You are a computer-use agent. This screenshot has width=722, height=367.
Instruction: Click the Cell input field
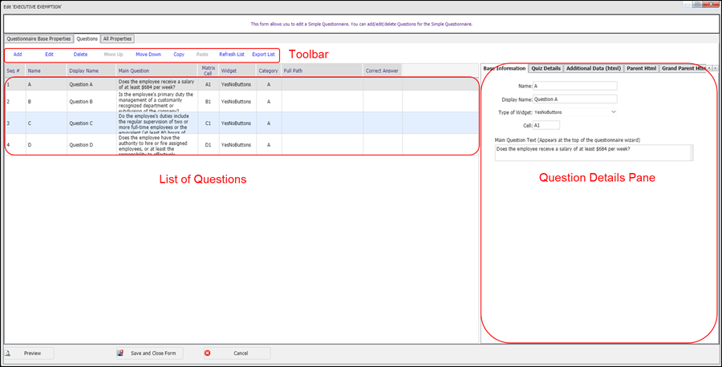tap(546, 125)
